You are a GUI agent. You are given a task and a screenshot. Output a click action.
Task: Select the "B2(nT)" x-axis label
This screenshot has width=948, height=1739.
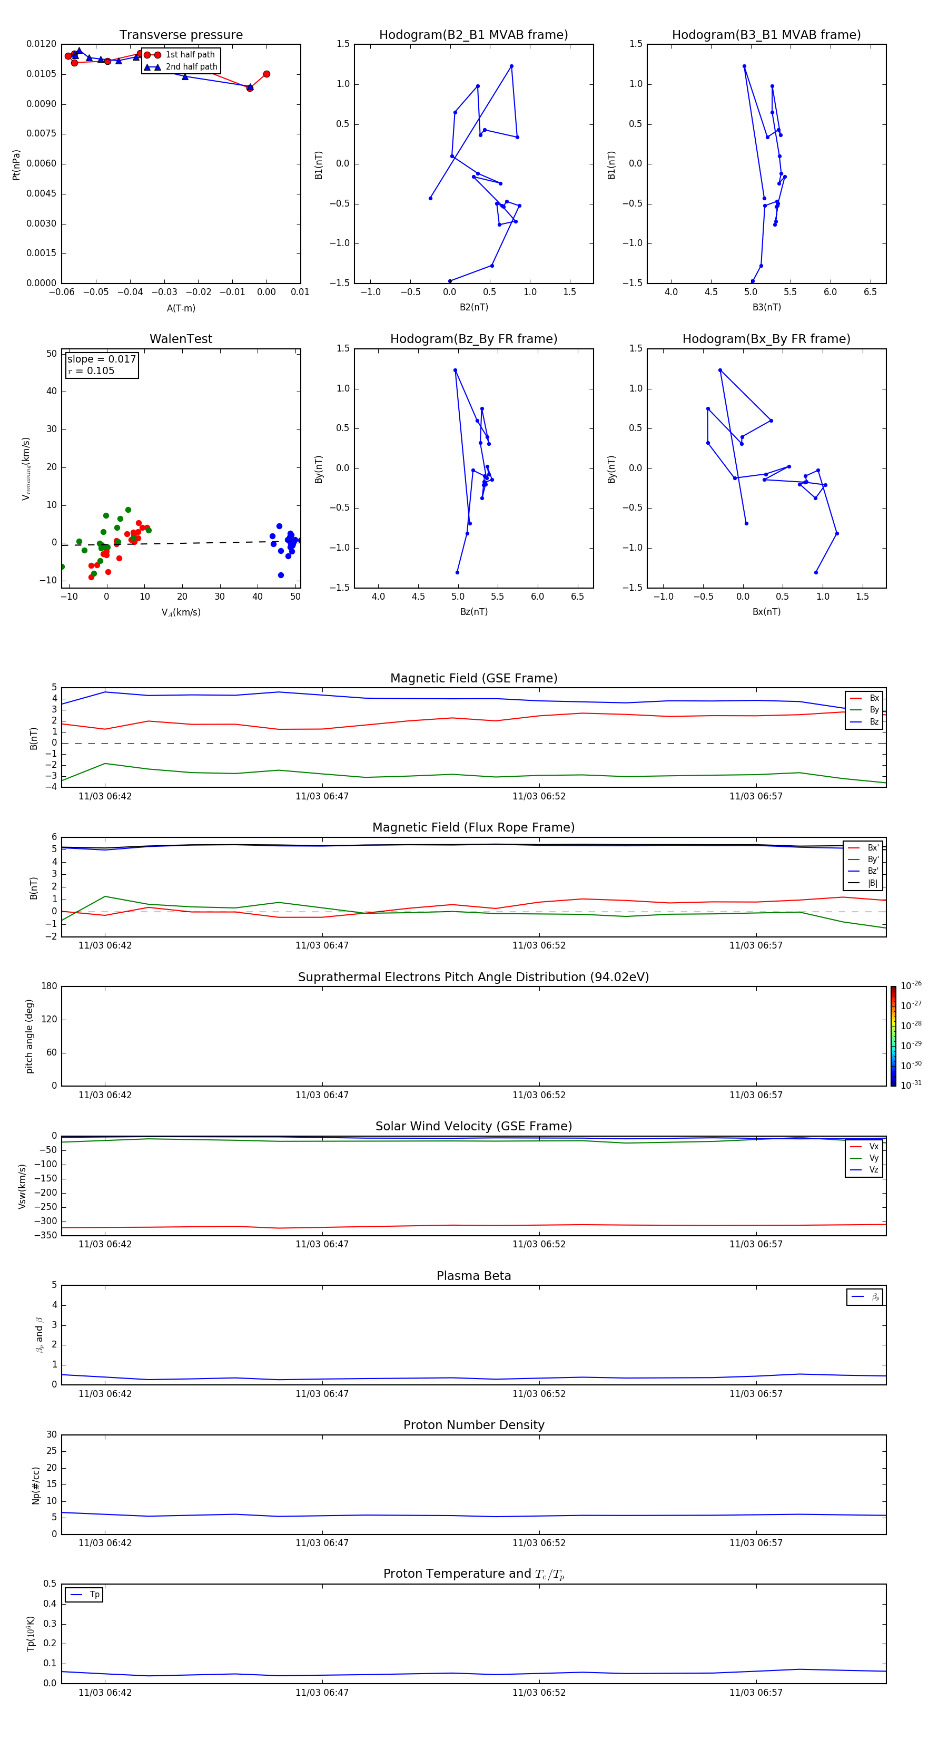(x=473, y=307)
